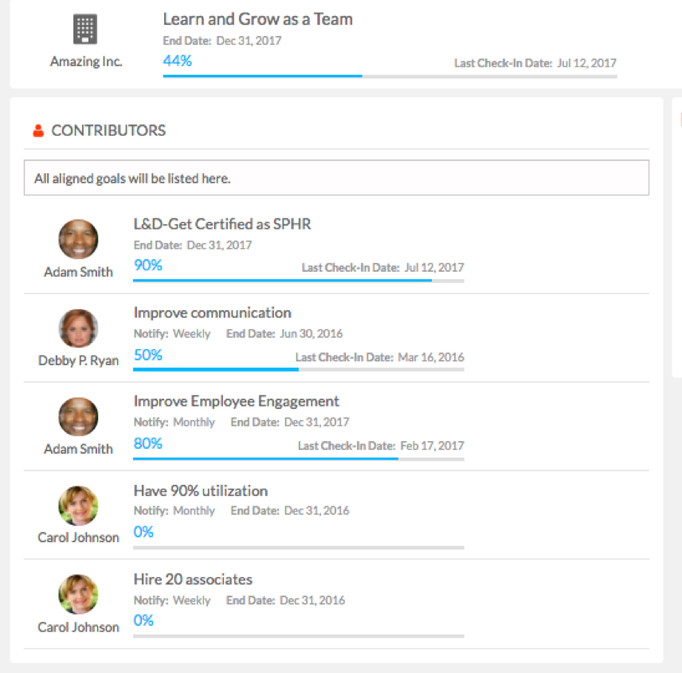Click the 50% progress bar for Improve communication
Screen dimensions: 682x673
299,369
